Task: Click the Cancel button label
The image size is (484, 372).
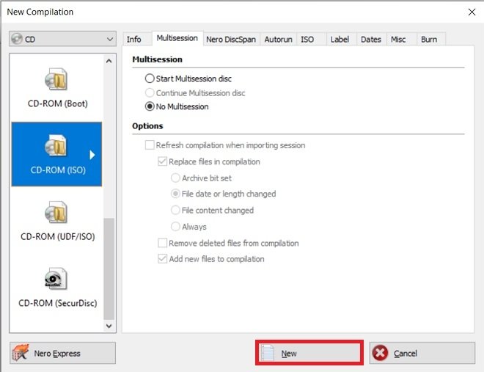Action: (x=406, y=353)
